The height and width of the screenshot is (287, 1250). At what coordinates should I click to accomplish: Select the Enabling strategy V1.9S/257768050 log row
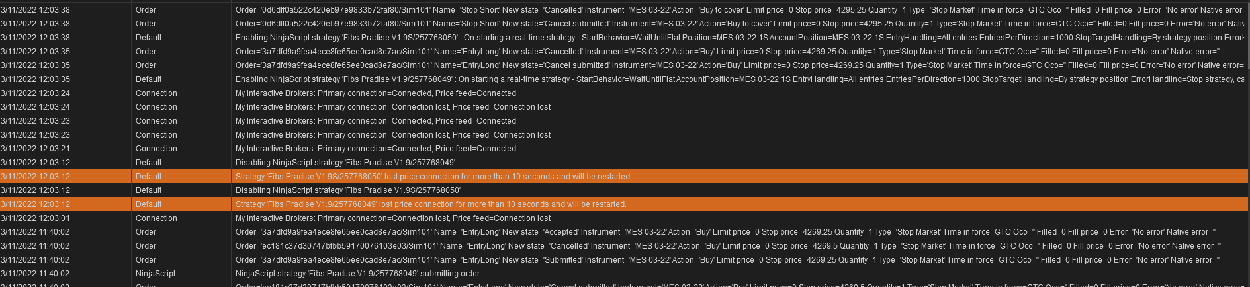[463, 38]
